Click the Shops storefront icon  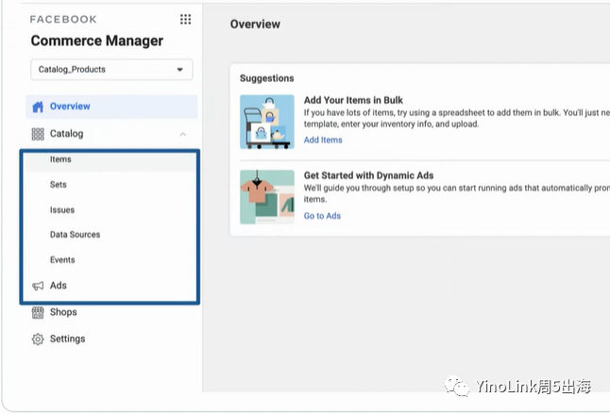click(x=38, y=312)
